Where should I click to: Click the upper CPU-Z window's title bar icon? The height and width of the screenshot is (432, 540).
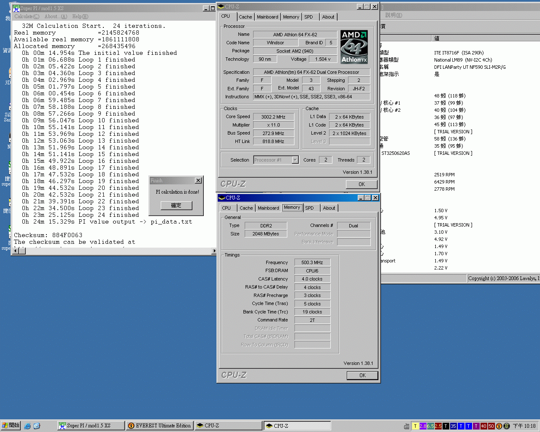(221, 6)
